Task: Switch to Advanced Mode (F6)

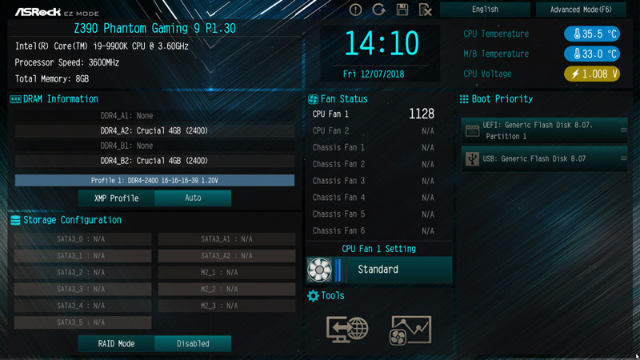Action: 581,10
